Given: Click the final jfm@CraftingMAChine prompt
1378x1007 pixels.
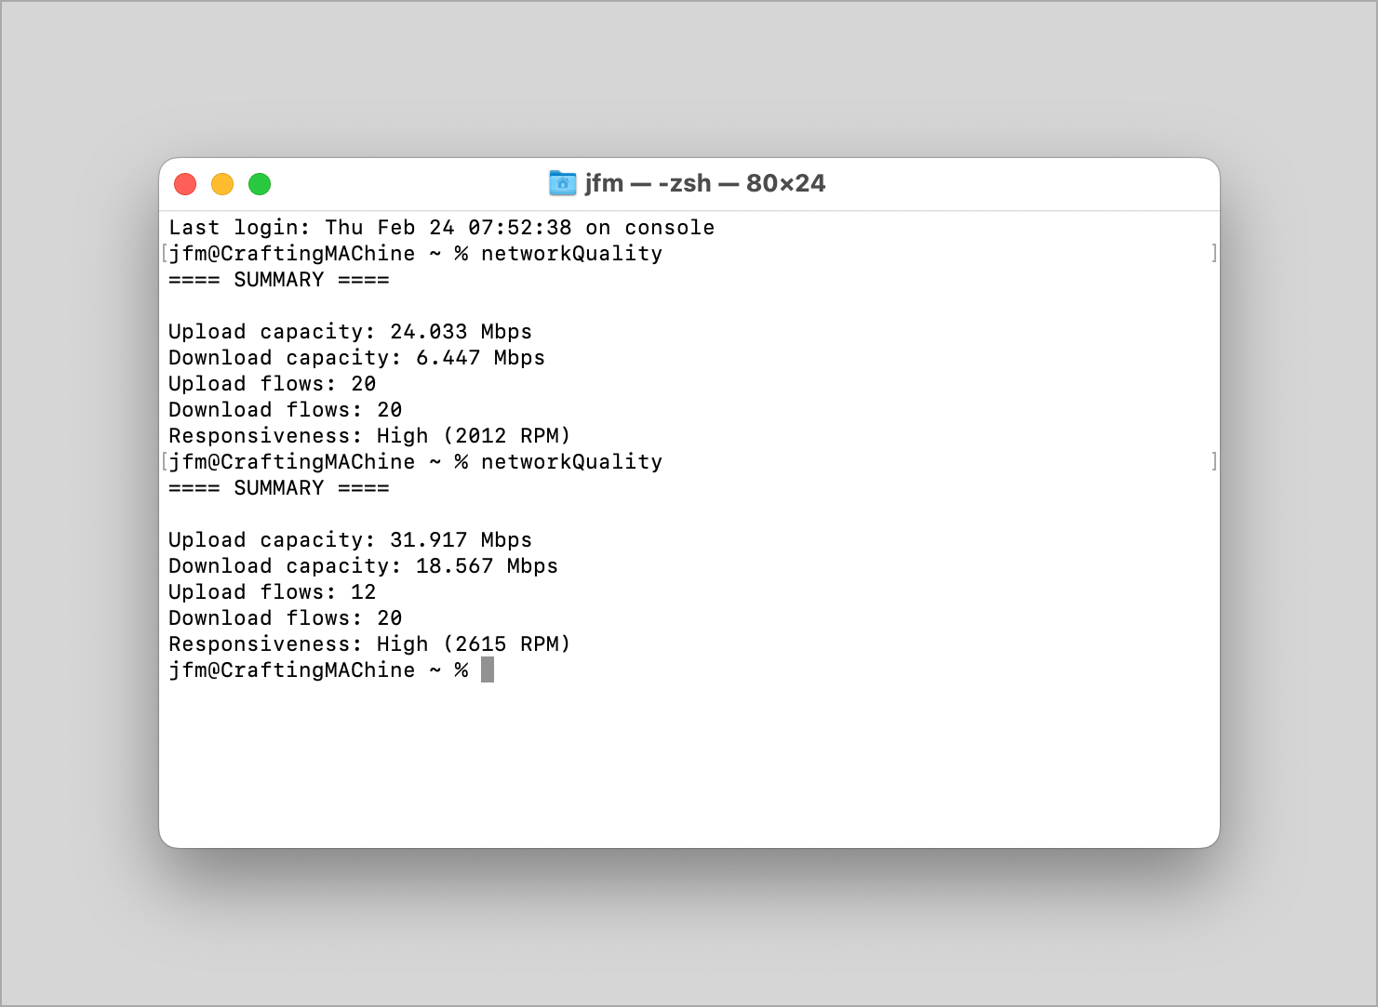Looking at the screenshot, I should [316, 669].
